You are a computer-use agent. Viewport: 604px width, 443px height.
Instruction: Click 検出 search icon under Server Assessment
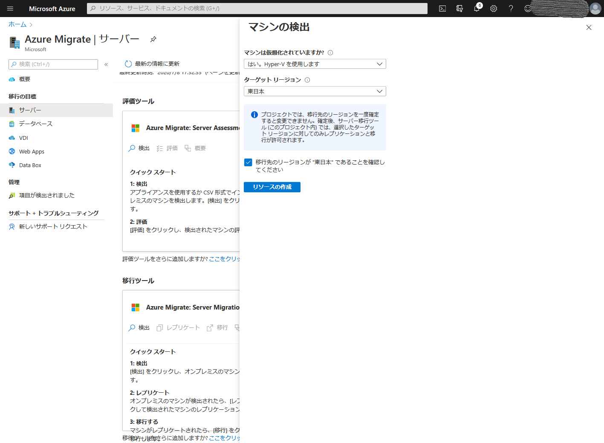click(x=132, y=148)
